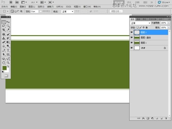Delete layer with the trash icon

[166, 118]
